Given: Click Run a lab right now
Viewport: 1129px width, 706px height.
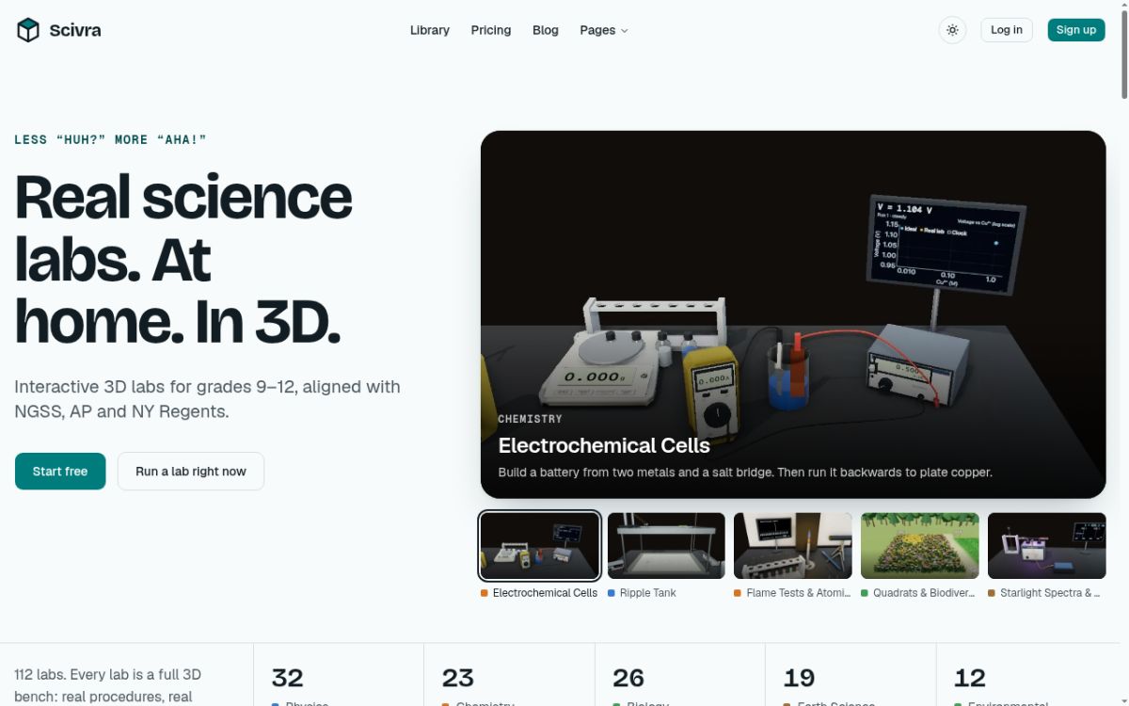Looking at the screenshot, I should (191, 472).
